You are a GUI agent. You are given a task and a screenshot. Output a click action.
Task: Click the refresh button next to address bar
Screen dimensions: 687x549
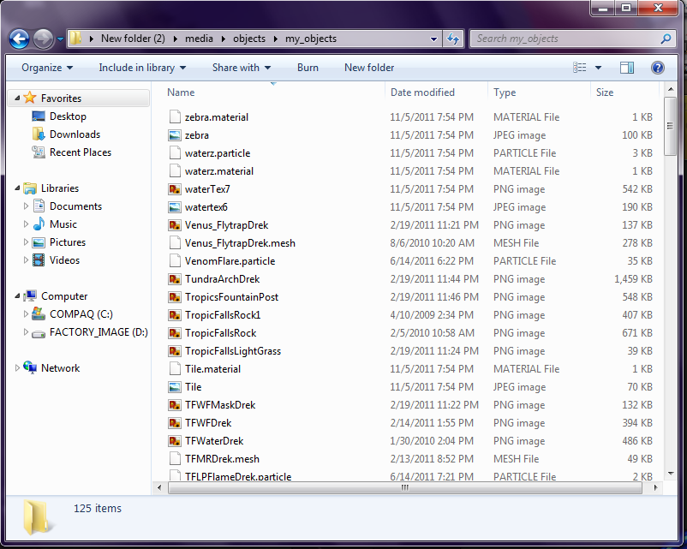[453, 39]
